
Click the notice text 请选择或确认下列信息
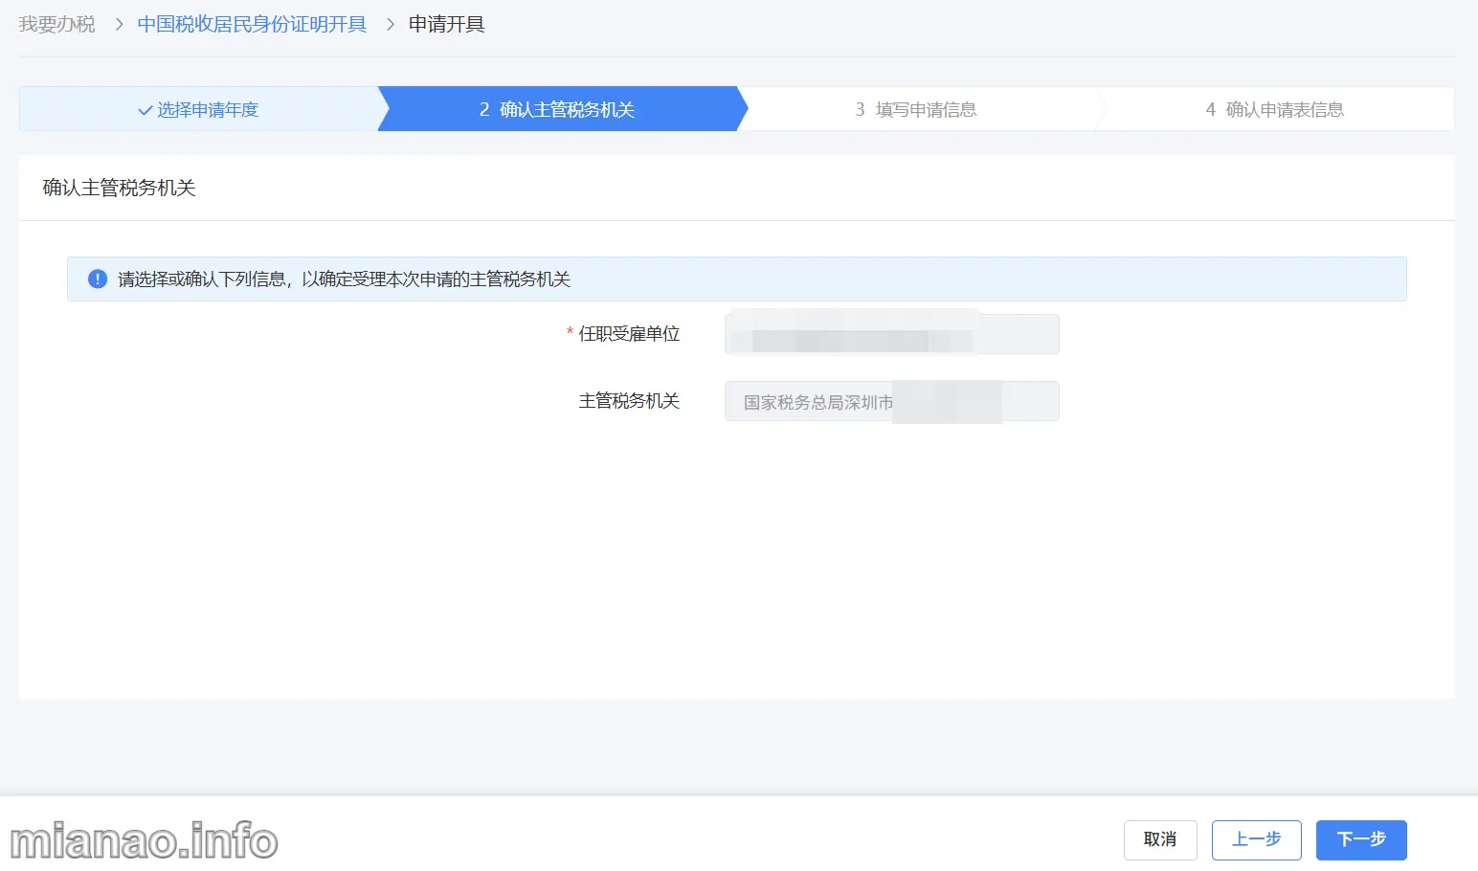pos(344,279)
